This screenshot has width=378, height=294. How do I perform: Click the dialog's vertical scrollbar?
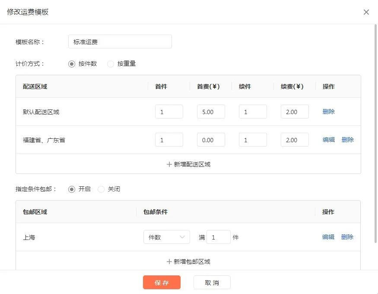375,134
